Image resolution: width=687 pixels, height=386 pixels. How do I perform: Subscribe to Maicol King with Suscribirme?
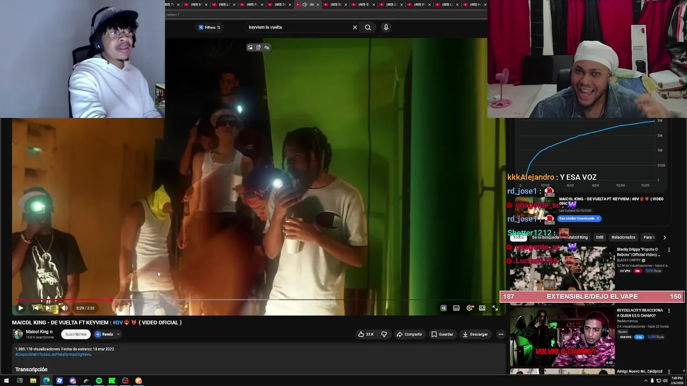[76, 334]
